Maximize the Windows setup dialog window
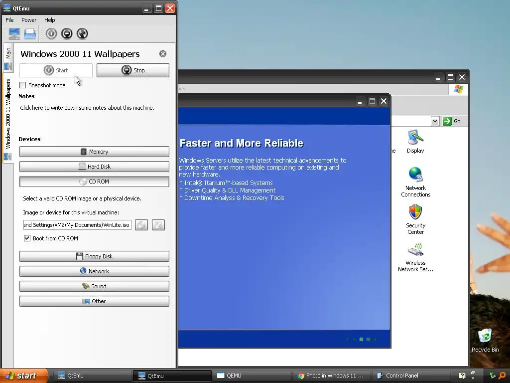Viewport: 510px width, 383px height. [372, 101]
